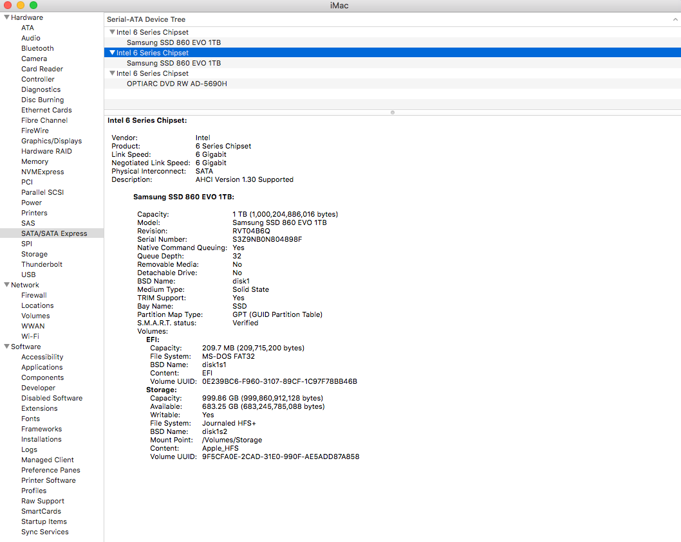Select PCI in the sidebar

pyautogui.click(x=27, y=182)
